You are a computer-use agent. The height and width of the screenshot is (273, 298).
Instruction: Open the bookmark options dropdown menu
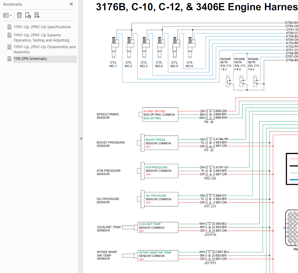coord(8,15)
